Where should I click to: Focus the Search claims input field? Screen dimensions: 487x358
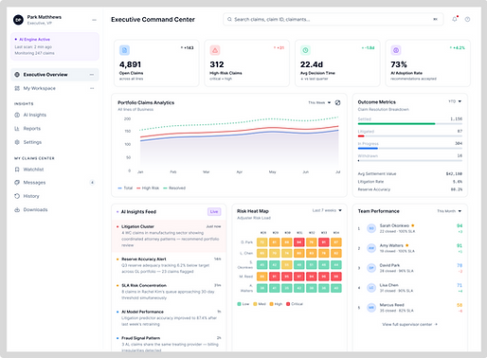[x=334, y=19]
